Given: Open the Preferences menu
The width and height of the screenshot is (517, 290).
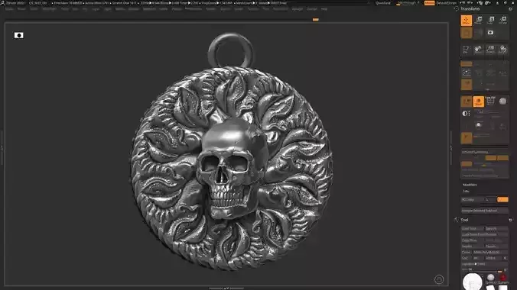Looking at the screenshot, I should click(x=193, y=9).
